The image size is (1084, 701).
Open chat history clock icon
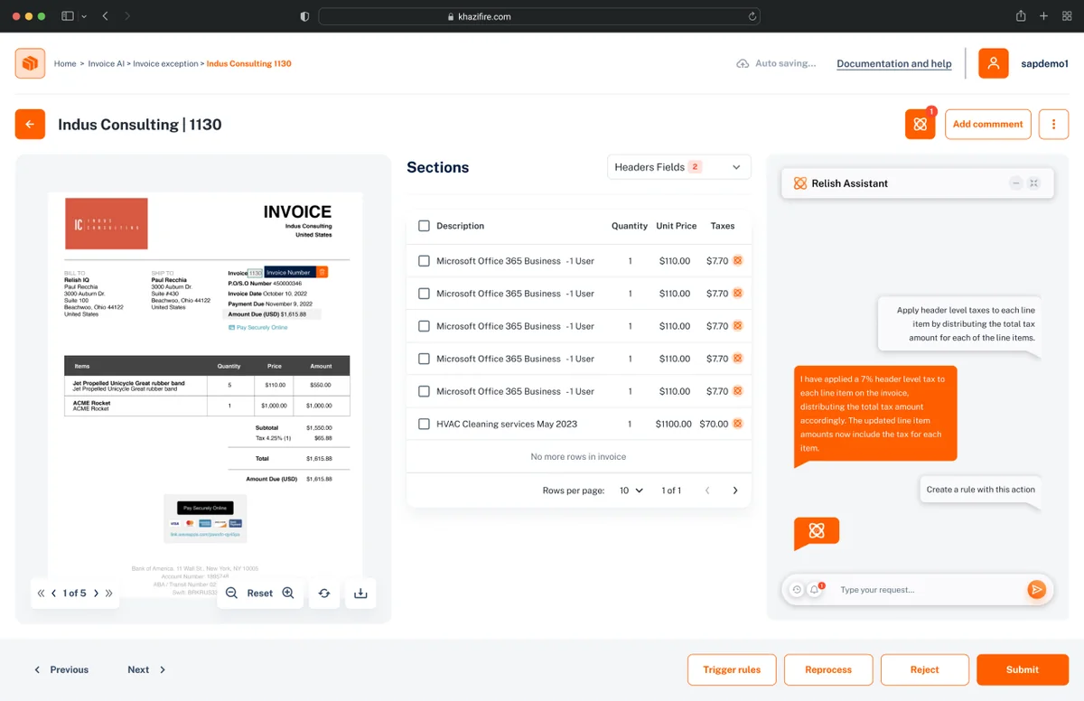pyautogui.click(x=797, y=590)
